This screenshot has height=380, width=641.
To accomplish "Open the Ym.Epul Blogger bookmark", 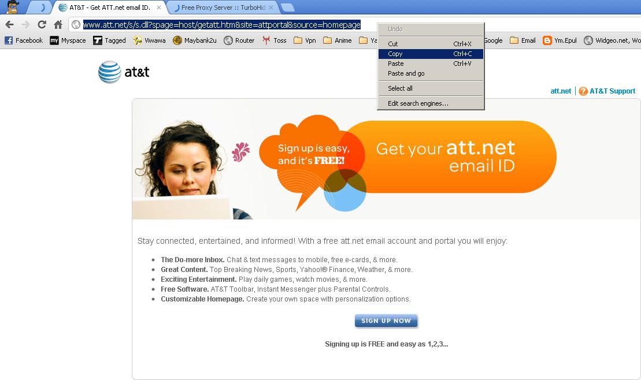I will tap(560, 40).
